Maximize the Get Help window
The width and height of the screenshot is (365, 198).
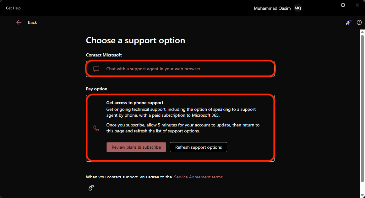[x=343, y=5]
